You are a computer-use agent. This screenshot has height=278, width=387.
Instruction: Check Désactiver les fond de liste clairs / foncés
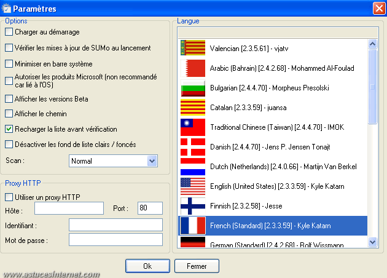pos(9,145)
